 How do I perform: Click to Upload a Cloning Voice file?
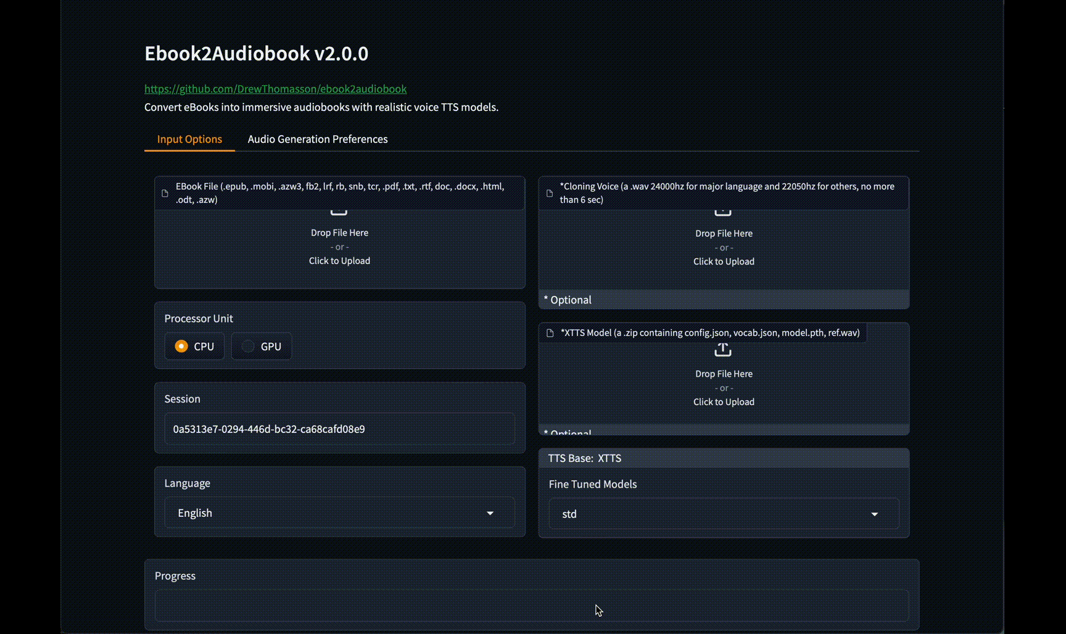coord(723,261)
